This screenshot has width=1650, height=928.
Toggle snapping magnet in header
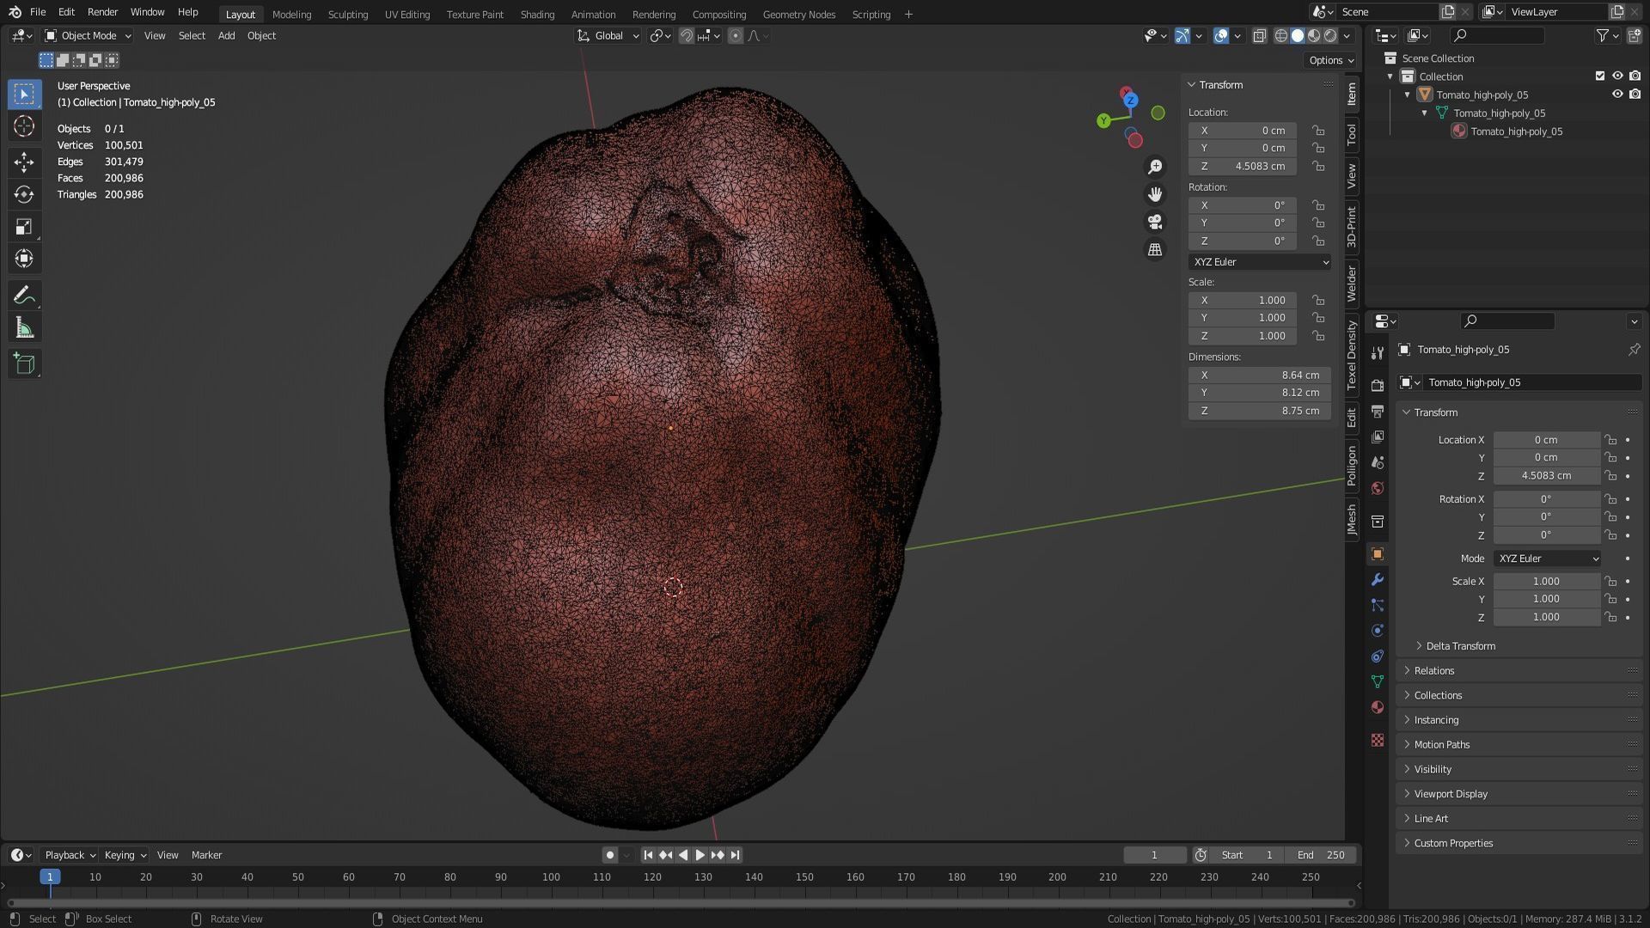[686, 36]
